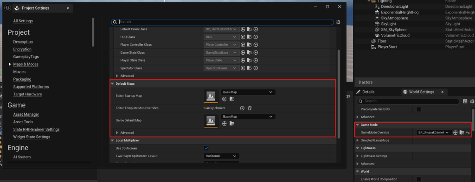Click the World Settings search field
Viewport: 475px width, 182px height.
click(x=408, y=101)
